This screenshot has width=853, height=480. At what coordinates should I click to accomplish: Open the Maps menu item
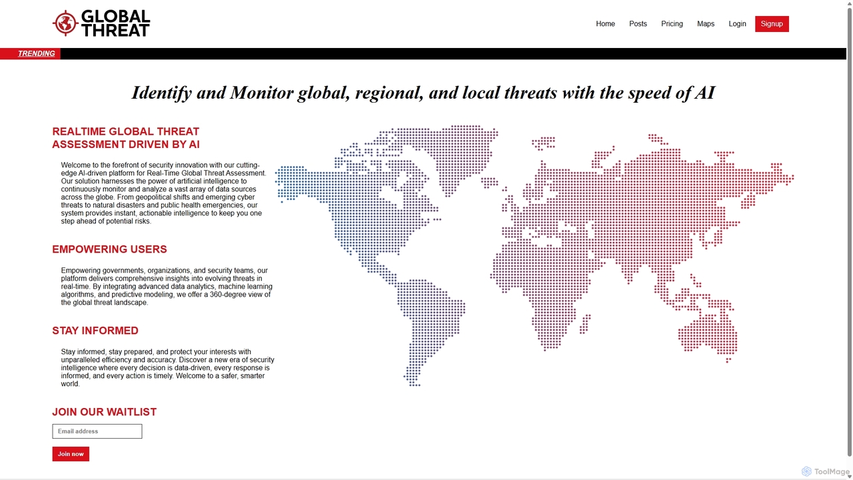pyautogui.click(x=706, y=24)
